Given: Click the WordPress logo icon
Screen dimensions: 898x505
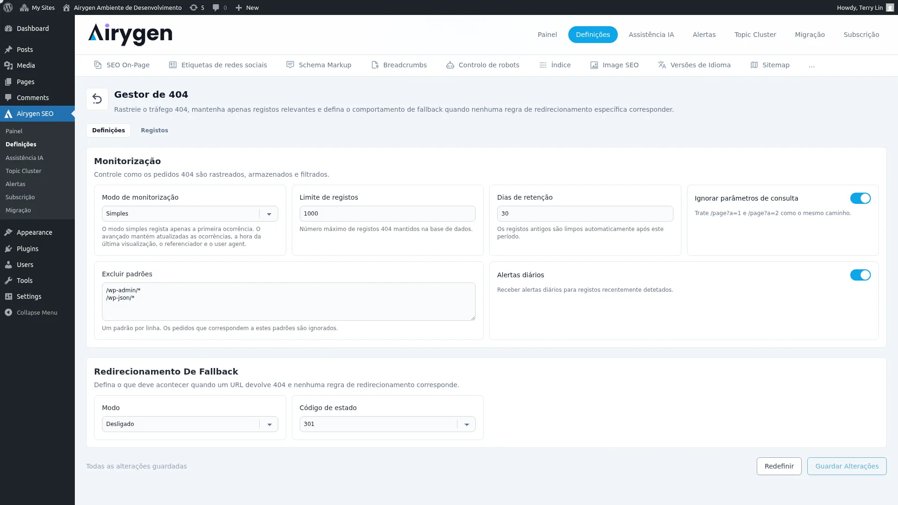Looking at the screenshot, I should pyautogui.click(x=8, y=7).
